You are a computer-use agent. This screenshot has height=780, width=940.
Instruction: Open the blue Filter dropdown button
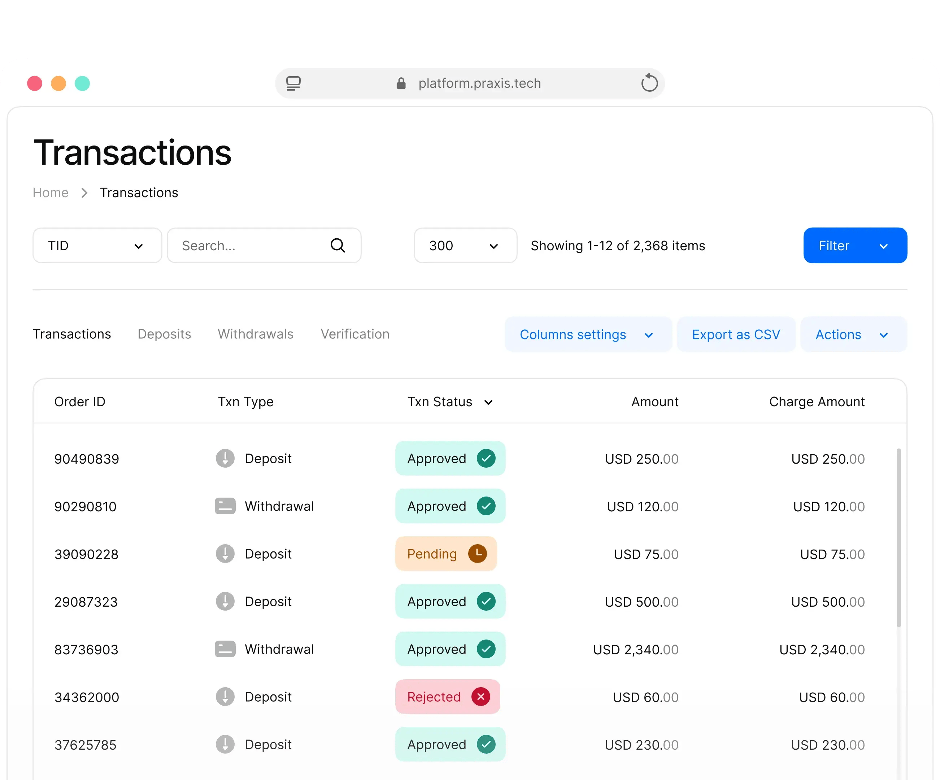coord(855,245)
